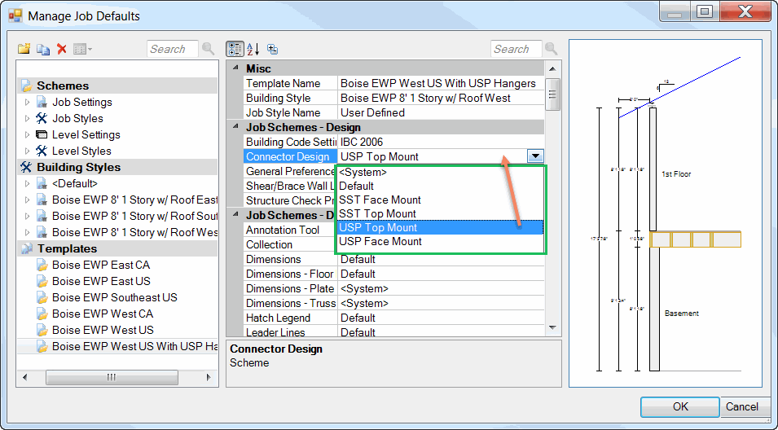Expand the Level Styles tree node
This screenshot has width=778, height=430.
coord(27,151)
